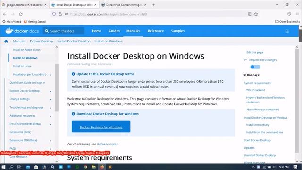Open Other Bookmarks folder
The height and width of the screenshot is (170, 302).
(287, 22)
